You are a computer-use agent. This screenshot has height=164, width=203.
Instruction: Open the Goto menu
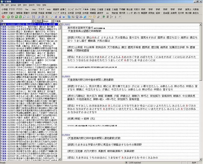tap(38, 5)
